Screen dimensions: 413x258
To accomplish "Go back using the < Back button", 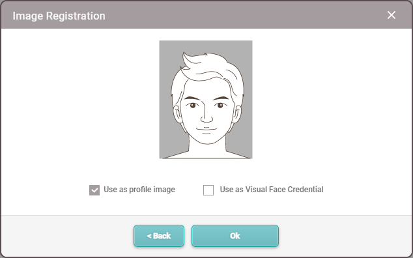I will 159,236.
